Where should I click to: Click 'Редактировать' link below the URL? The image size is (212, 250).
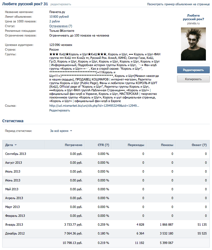coord(60,110)
